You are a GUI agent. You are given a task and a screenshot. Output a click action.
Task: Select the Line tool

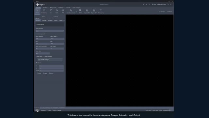(51, 11)
